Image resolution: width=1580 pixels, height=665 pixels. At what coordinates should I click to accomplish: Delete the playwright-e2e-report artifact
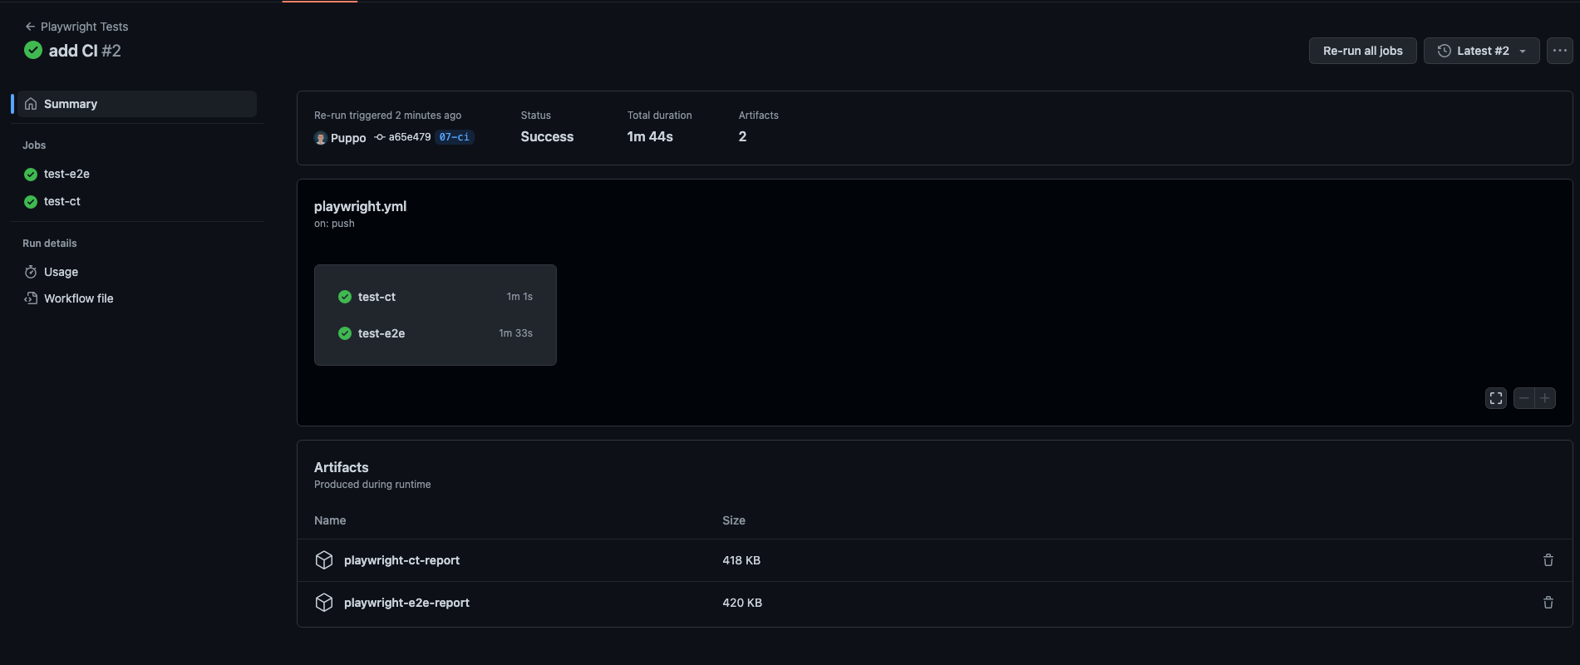pyautogui.click(x=1548, y=603)
